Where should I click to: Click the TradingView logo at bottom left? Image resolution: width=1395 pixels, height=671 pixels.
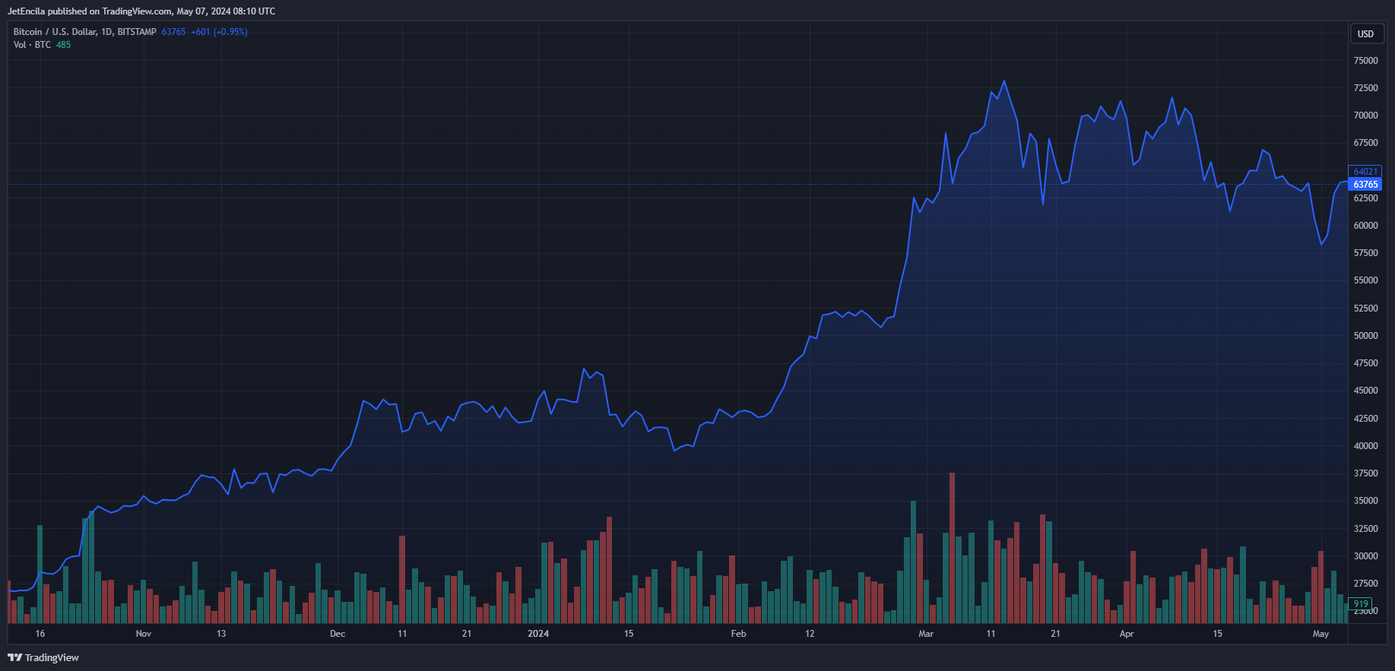[x=43, y=657]
